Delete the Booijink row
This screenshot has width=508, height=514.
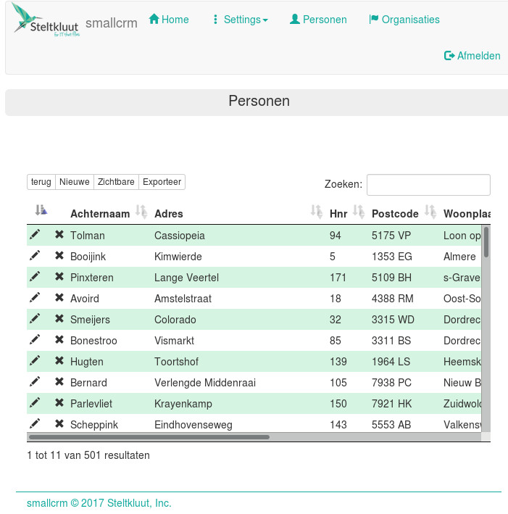tap(59, 256)
